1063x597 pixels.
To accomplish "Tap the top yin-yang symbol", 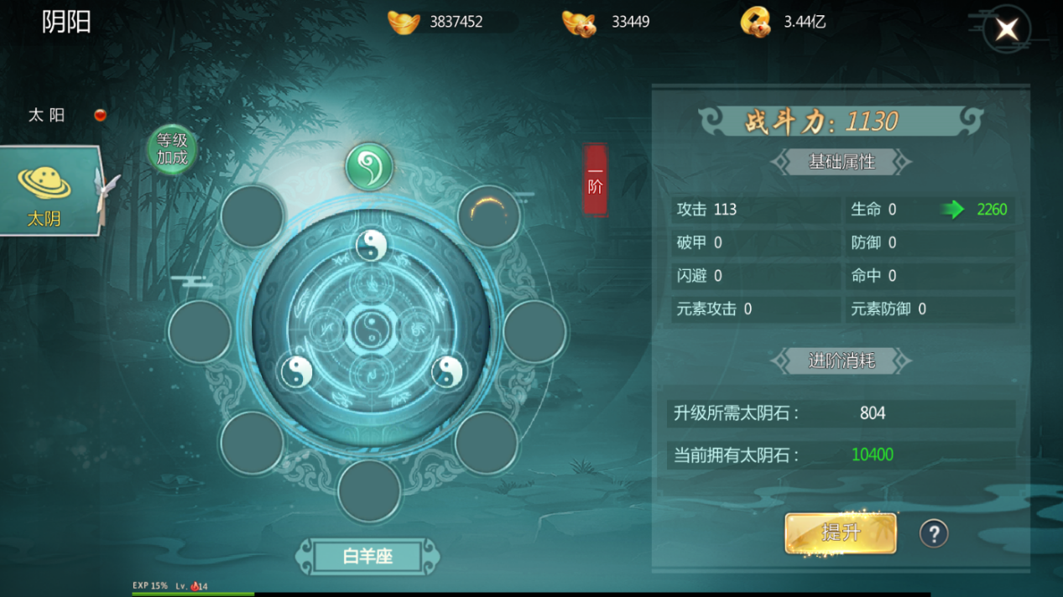I will pyautogui.click(x=372, y=246).
